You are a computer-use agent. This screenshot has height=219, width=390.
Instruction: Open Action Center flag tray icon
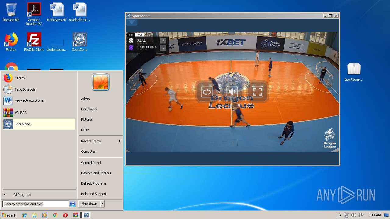click(361, 215)
